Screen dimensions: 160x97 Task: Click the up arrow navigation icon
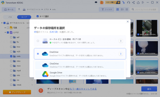tap(19, 9)
